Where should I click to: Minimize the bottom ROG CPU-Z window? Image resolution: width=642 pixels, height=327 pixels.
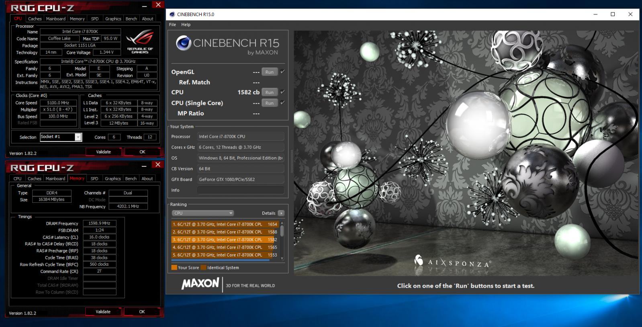pos(144,166)
